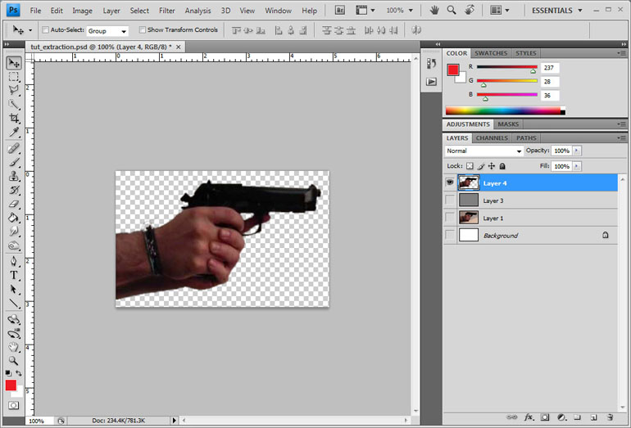Add a layer mask

pos(544,417)
